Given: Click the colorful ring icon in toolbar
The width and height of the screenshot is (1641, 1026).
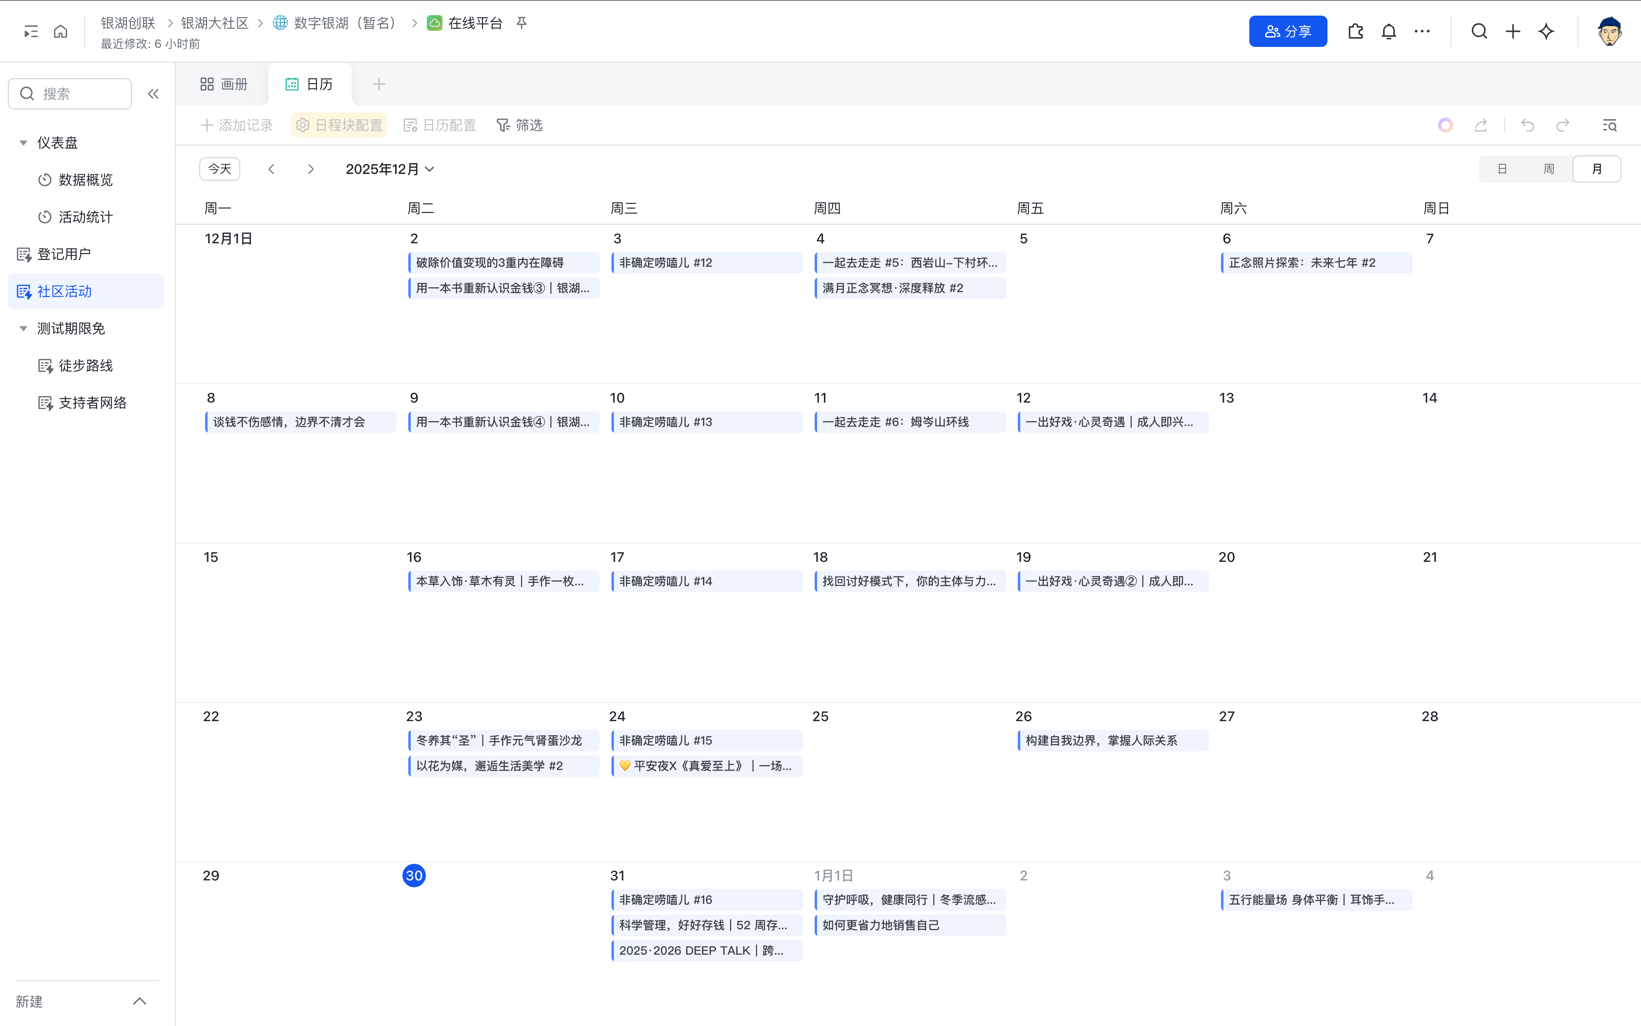Looking at the screenshot, I should coord(1445,125).
